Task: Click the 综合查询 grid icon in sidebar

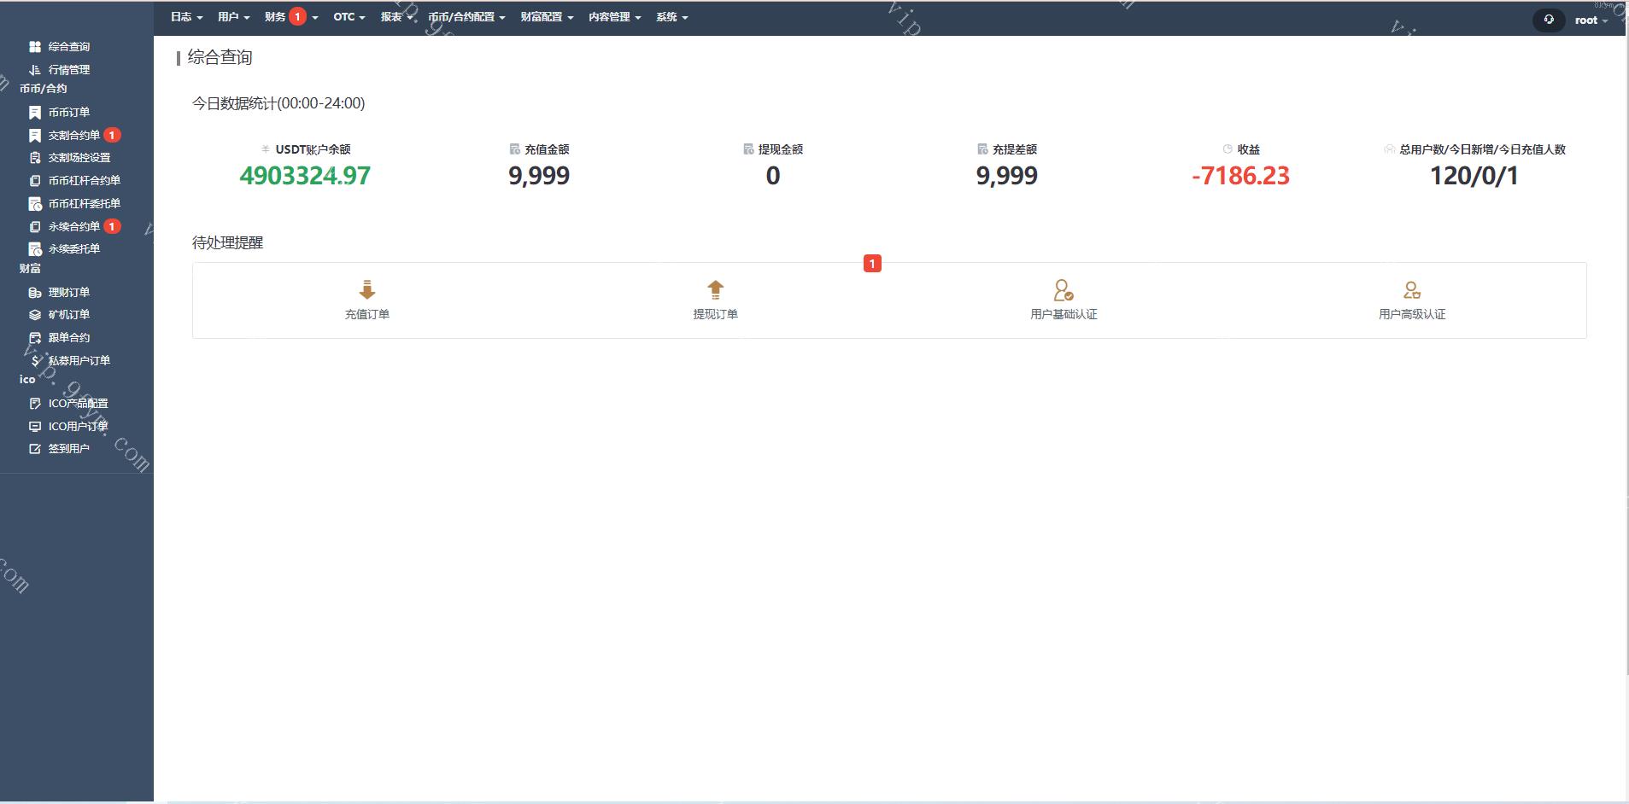Action: pos(35,47)
